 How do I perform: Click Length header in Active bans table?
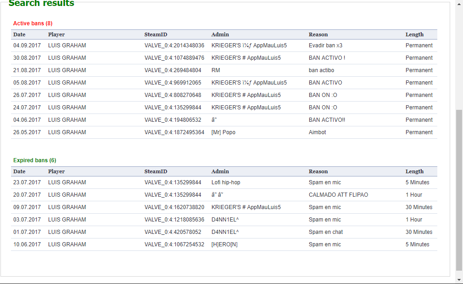[x=414, y=34]
